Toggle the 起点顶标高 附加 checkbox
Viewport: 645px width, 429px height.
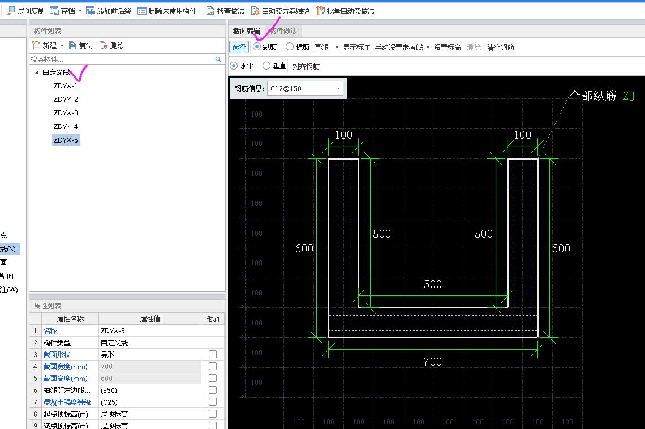[x=213, y=414]
